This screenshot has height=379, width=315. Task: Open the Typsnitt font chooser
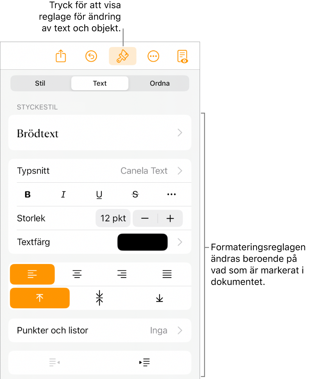pos(100,171)
